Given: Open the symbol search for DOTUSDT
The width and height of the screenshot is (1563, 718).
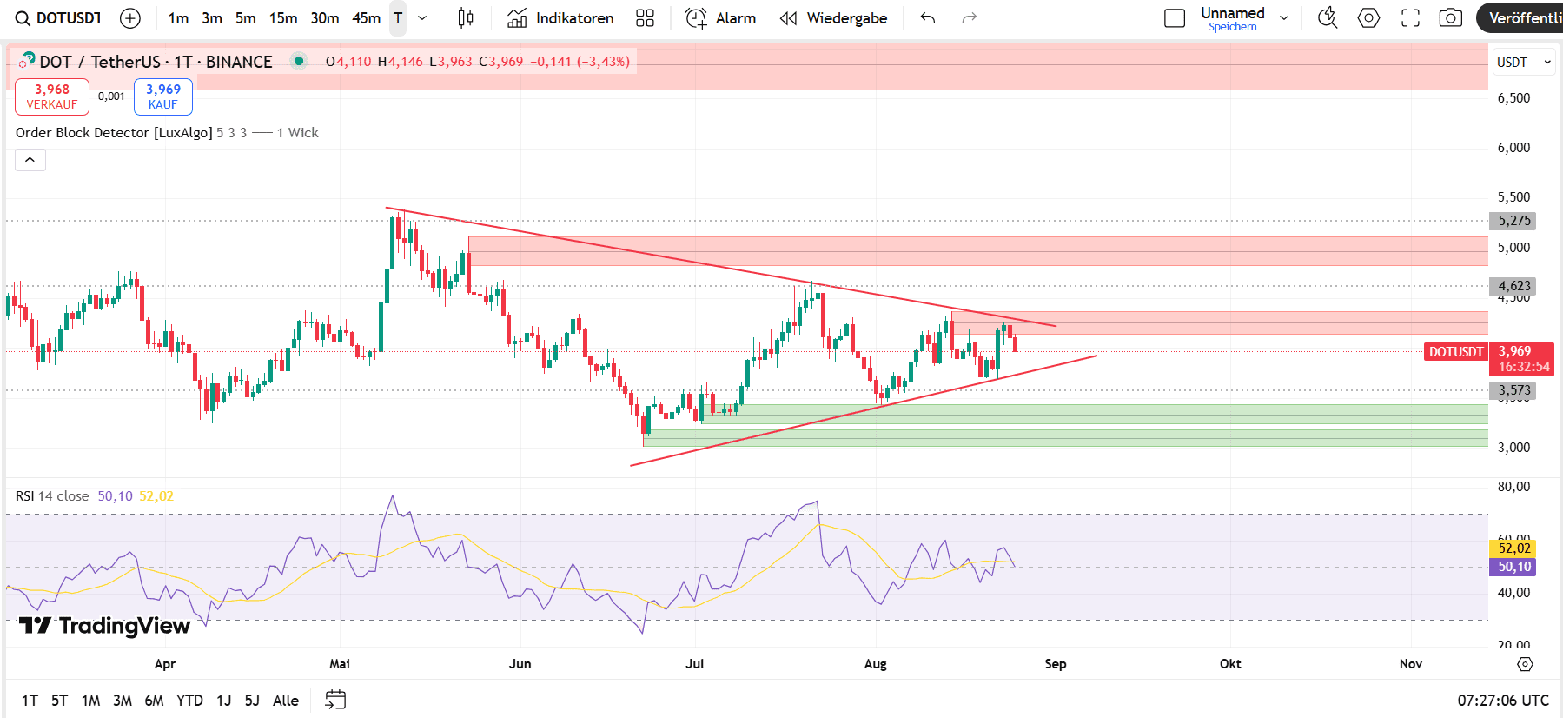Looking at the screenshot, I should tap(59, 18).
